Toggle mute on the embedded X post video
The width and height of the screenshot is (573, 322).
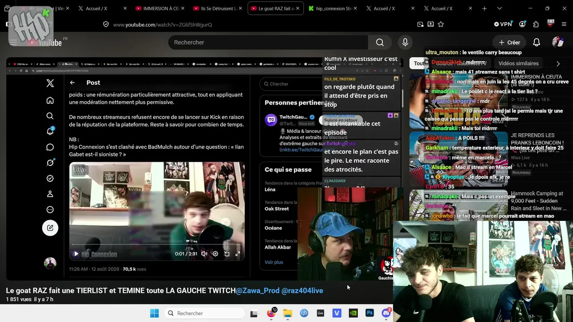click(204, 254)
